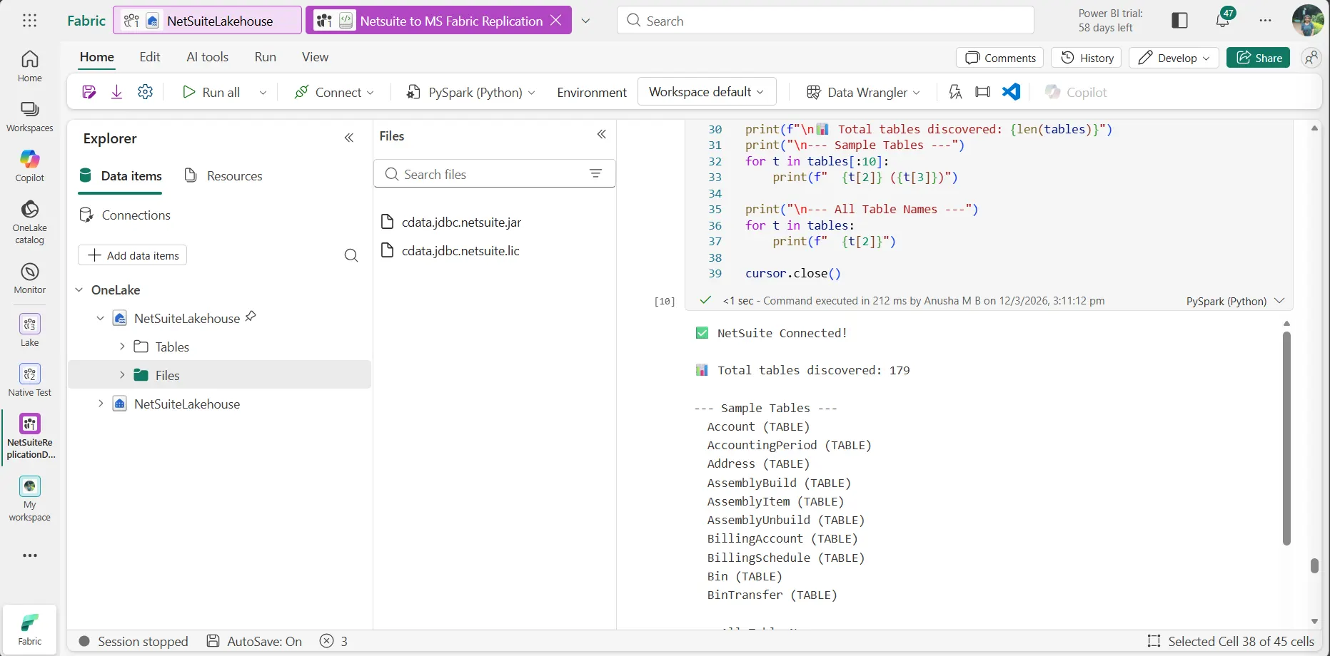Collapse the Explorer panel

coord(349,138)
